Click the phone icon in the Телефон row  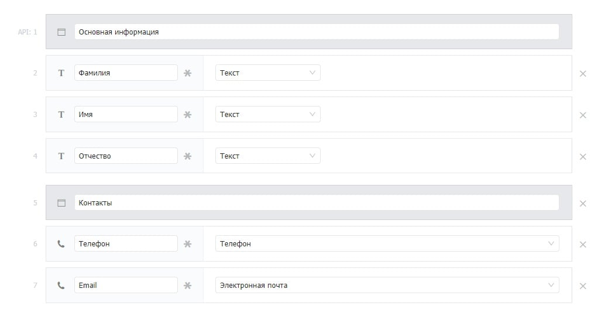(x=61, y=244)
